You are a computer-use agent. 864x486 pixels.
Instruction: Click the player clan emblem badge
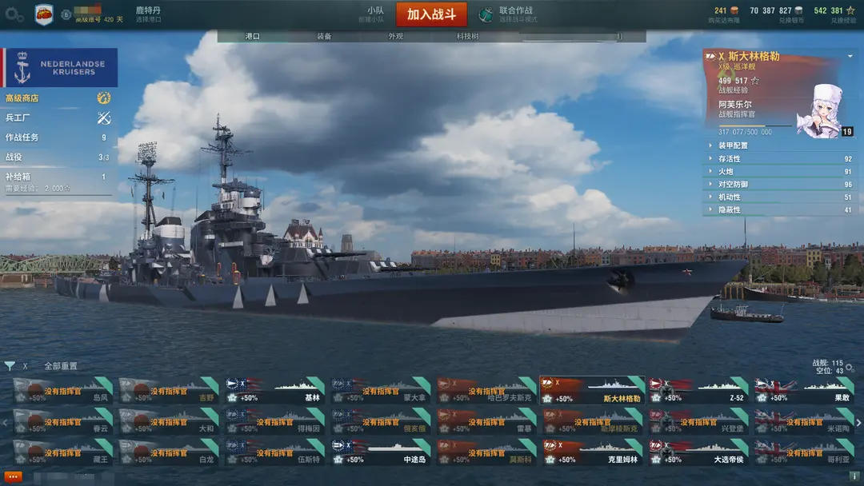44,14
